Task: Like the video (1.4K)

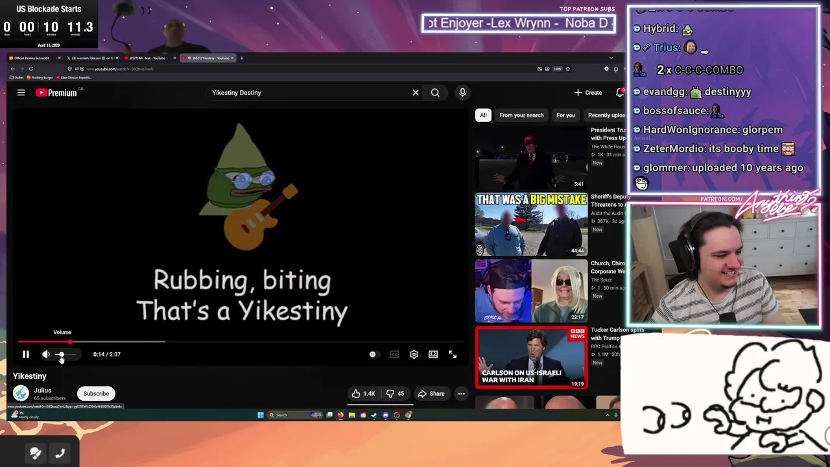Action: pyautogui.click(x=363, y=394)
